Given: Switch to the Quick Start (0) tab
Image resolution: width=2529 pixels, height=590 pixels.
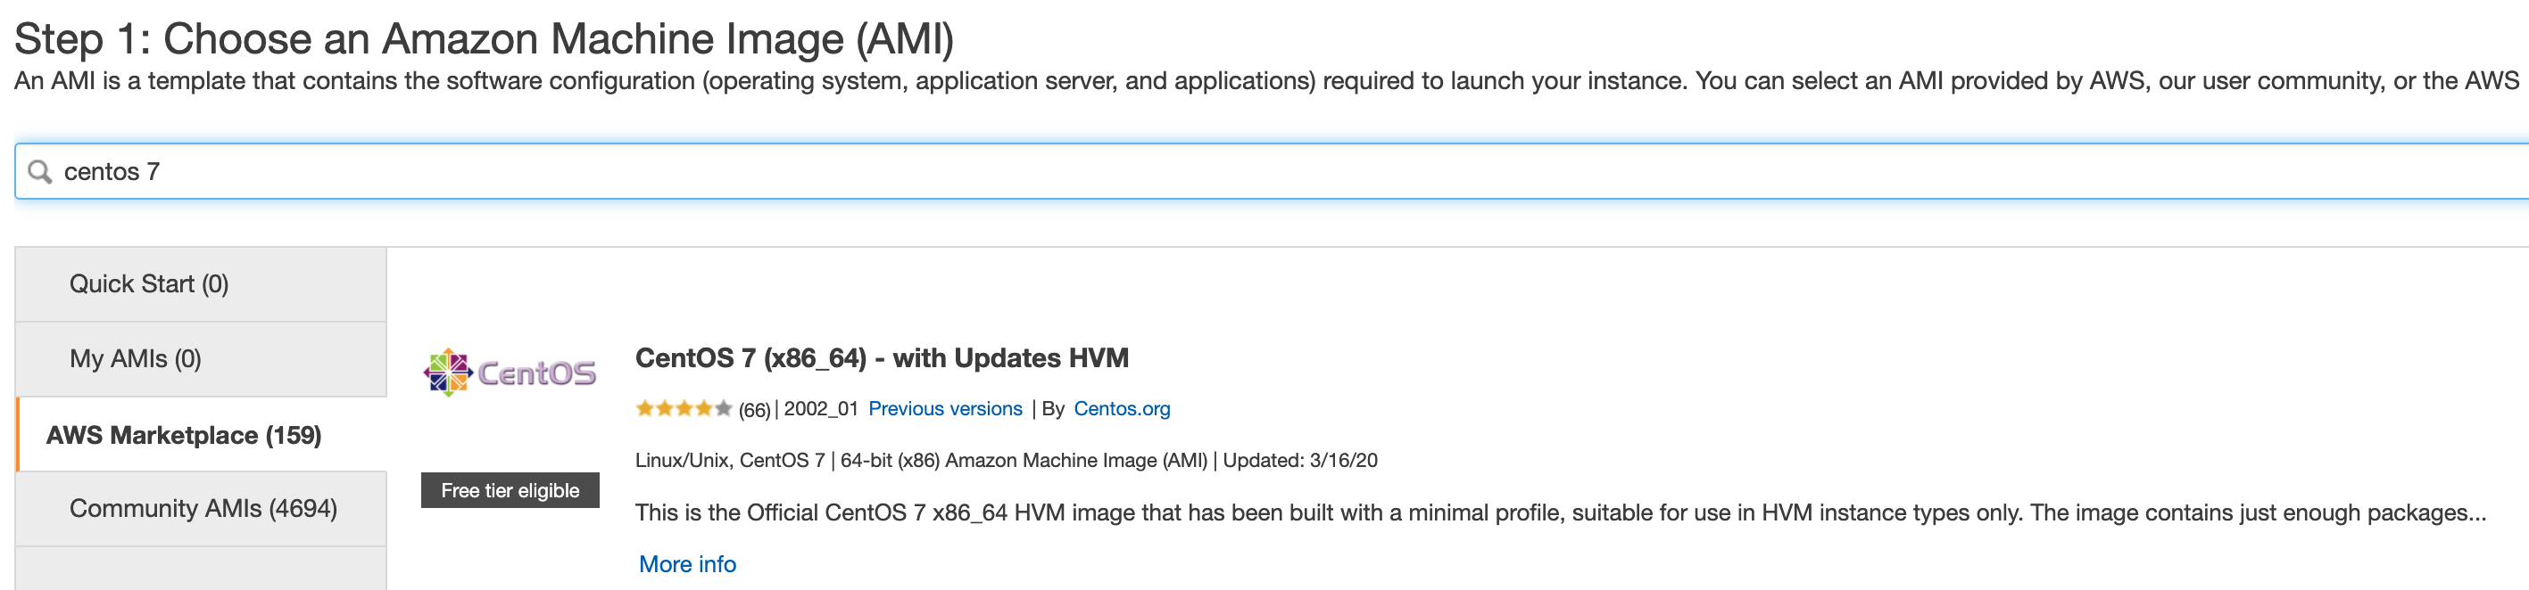Looking at the screenshot, I should (x=149, y=284).
